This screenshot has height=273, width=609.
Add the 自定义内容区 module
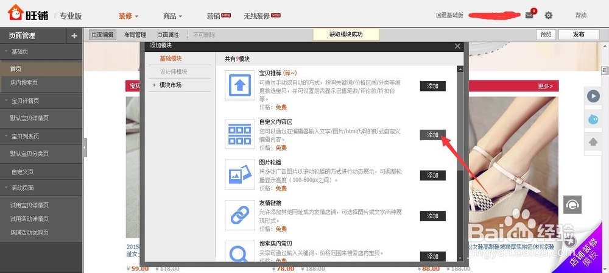[432, 135]
